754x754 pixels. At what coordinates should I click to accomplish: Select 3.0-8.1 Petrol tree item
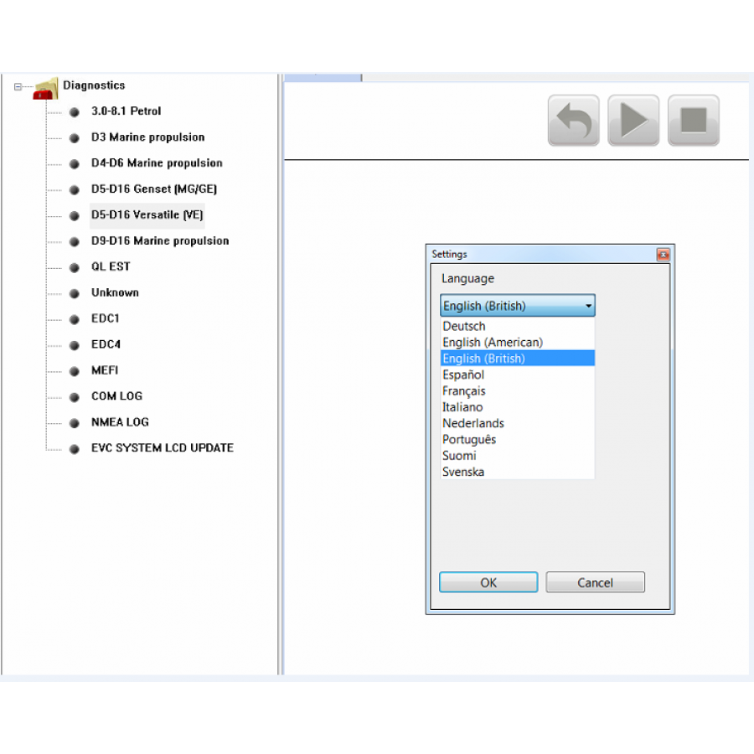click(x=126, y=111)
